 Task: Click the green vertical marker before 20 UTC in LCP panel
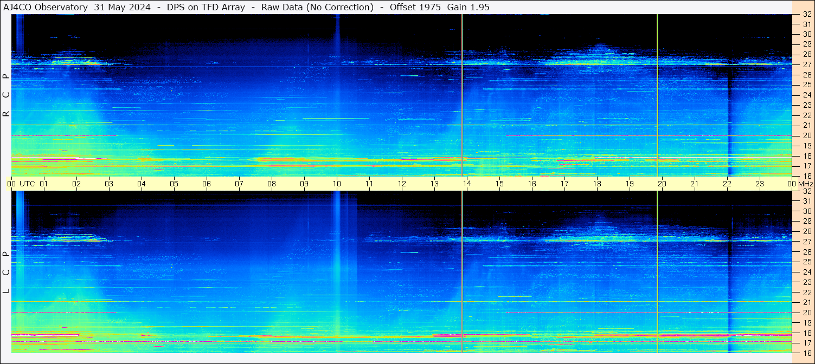[x=657, y=272]
